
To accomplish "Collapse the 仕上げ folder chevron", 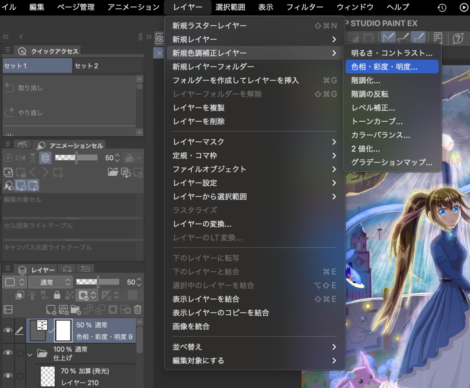I will tap(30, 355).
